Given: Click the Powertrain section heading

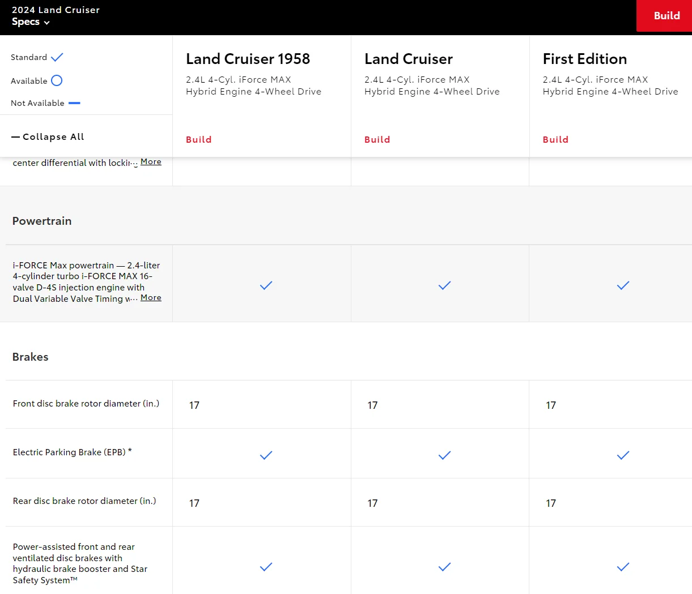Looking at the screenshot, I should click(42, 221).
